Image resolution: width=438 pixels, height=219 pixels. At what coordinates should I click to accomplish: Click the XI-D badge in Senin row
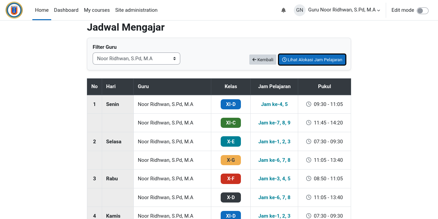[231, 104]
